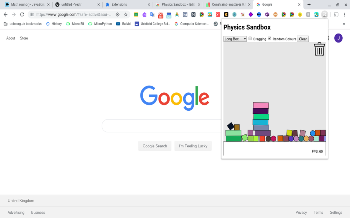Open the Cast icon in Chrome toolbar
This screenshot has width=350, height=218.
click(336, 15)
